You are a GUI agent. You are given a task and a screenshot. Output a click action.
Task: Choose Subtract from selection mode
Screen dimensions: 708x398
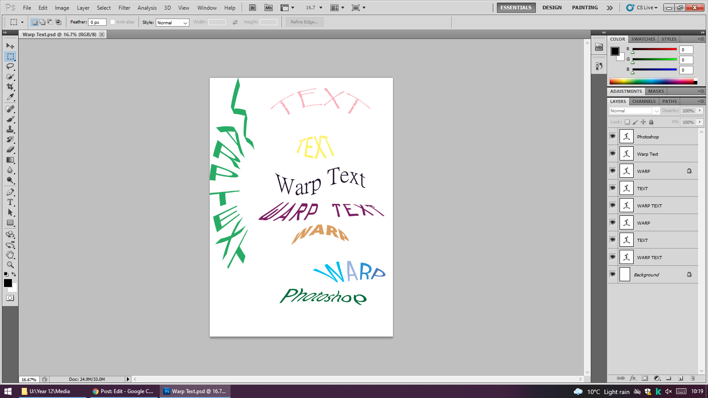point(50,22)
